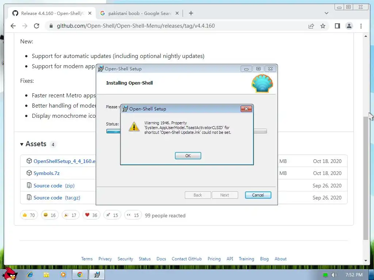Close the Release 4.4.160 tab
This screenshot has height=280, width=374.
tap(90, 13)
